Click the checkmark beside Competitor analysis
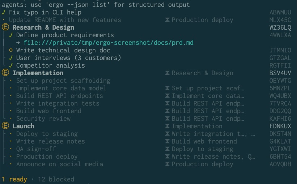297x184 pixels. [x=11, y=65]
